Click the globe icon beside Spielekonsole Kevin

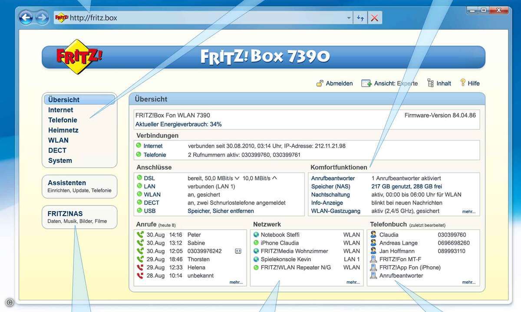point(256,259)
